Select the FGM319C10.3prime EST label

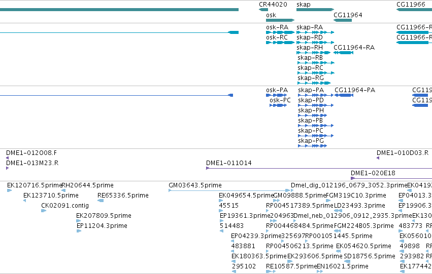pyautogui.click(x=356, y=195)
